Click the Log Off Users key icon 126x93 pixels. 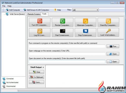[40, 31]
